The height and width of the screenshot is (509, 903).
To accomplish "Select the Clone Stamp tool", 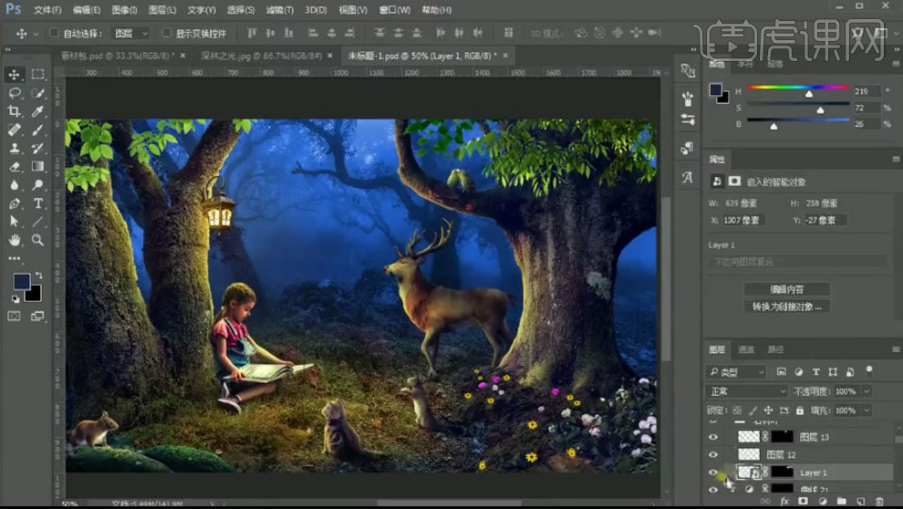I will pos(14,148).
